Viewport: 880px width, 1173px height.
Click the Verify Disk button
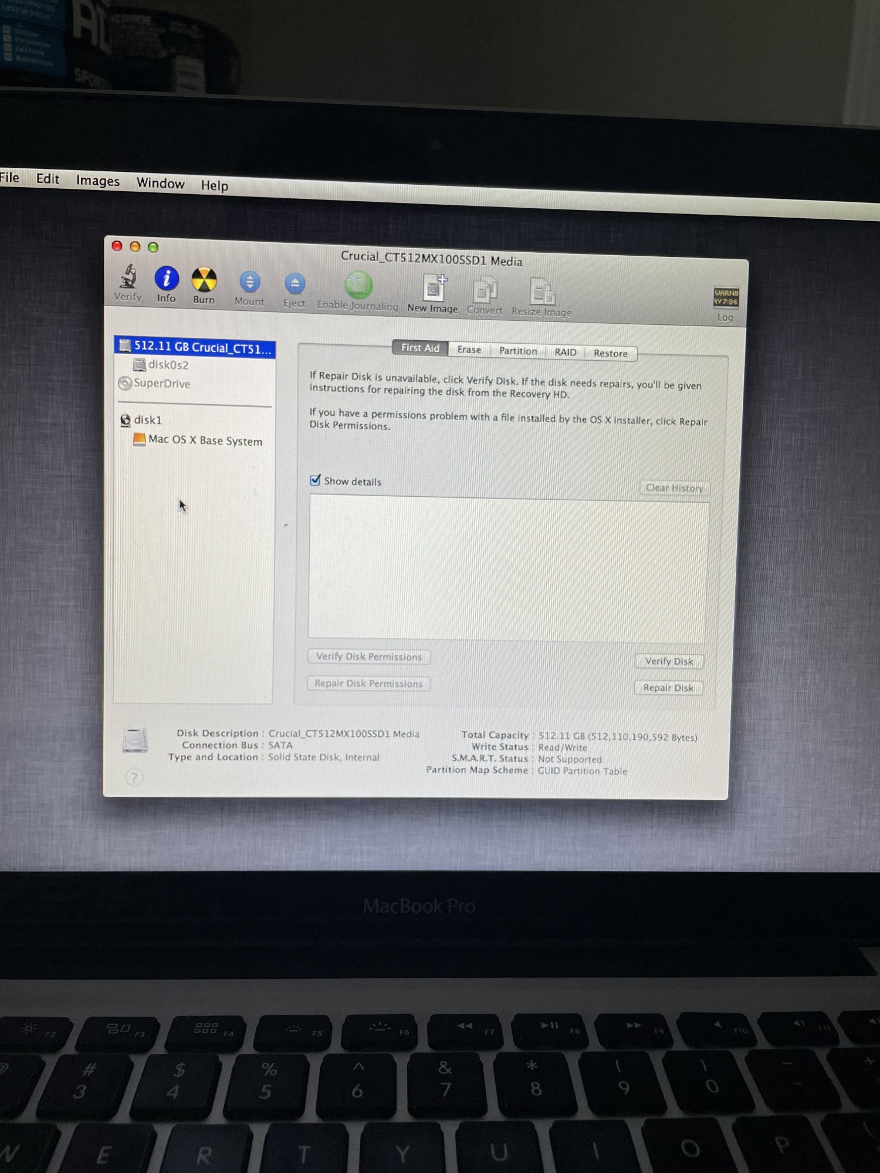tap(669, 661)
